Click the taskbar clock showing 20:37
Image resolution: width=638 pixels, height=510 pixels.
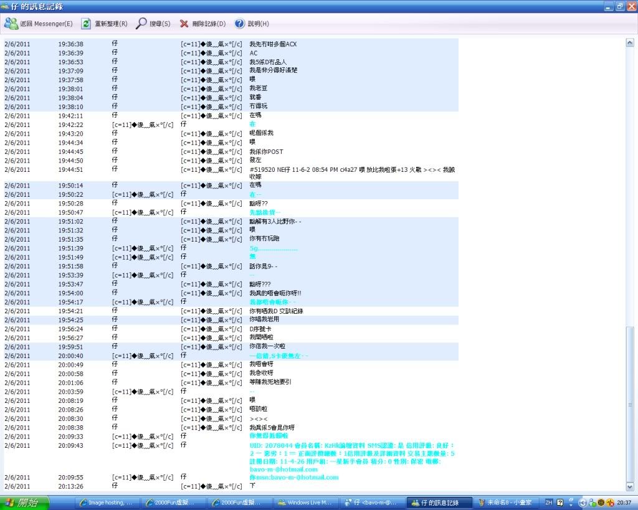[x=624, y=503]
